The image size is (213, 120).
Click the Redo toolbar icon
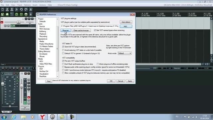coord(26,10)
